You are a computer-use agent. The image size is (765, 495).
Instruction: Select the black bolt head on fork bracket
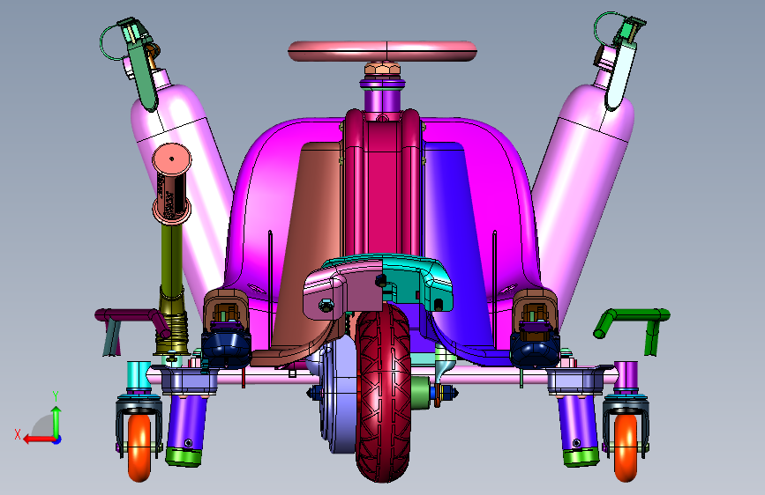pyautogui.click(x=381, y=280)
